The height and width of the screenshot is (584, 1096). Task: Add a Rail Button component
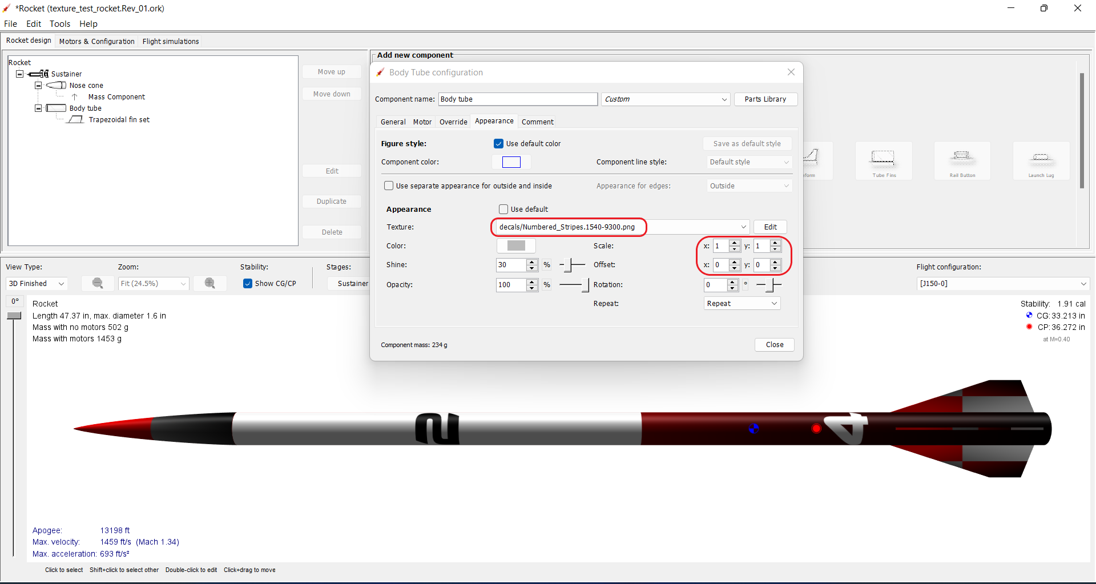click(962, 160)
